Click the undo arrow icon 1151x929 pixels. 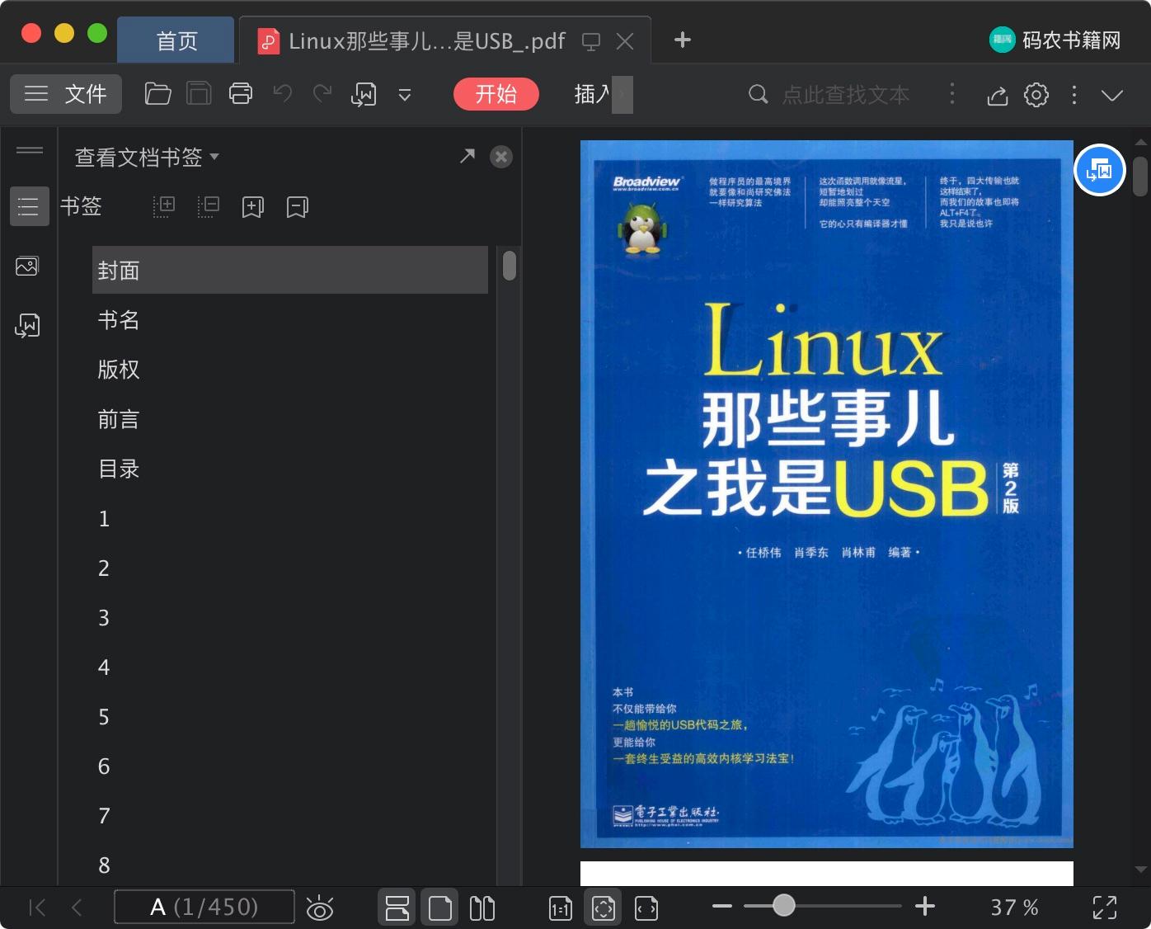click(283, 94)
